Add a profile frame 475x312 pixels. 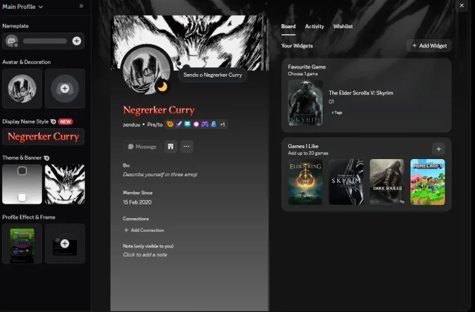pos(65,243)
